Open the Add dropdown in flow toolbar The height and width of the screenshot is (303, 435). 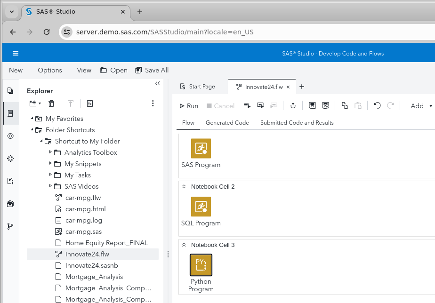point(419,105)
